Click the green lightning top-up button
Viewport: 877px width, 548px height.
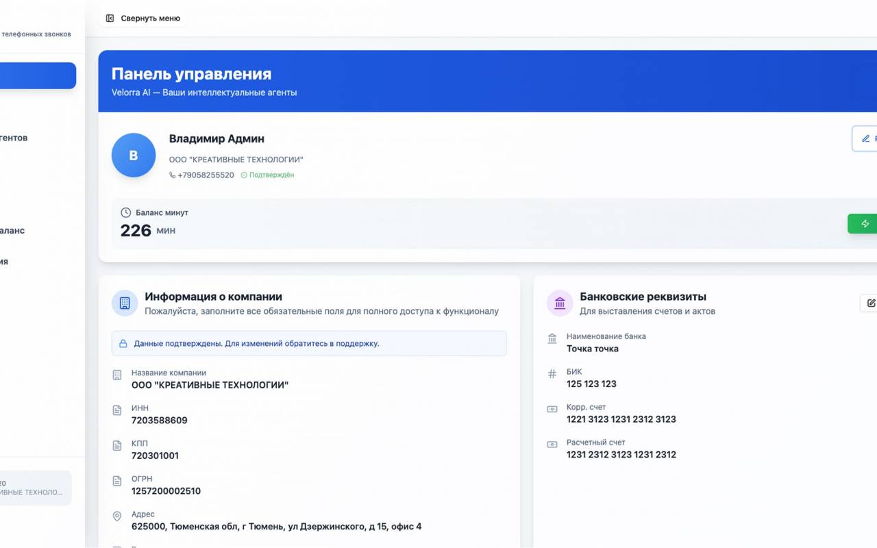pos(863,224)
